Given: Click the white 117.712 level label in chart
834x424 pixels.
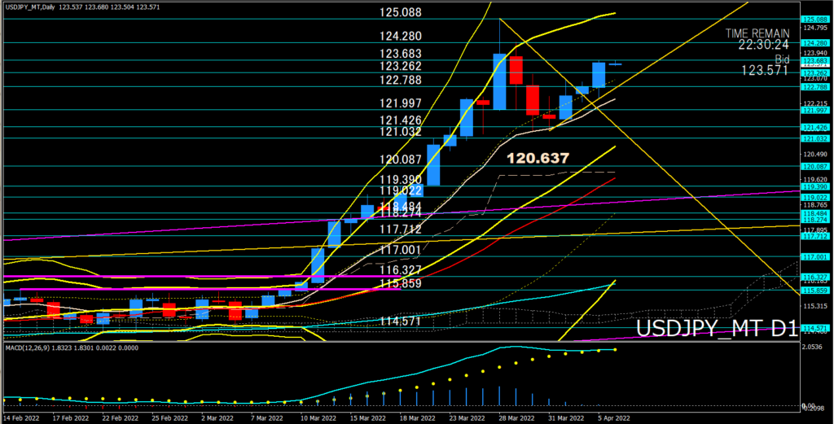Looking at the screenshot, I should pos(401,229).
